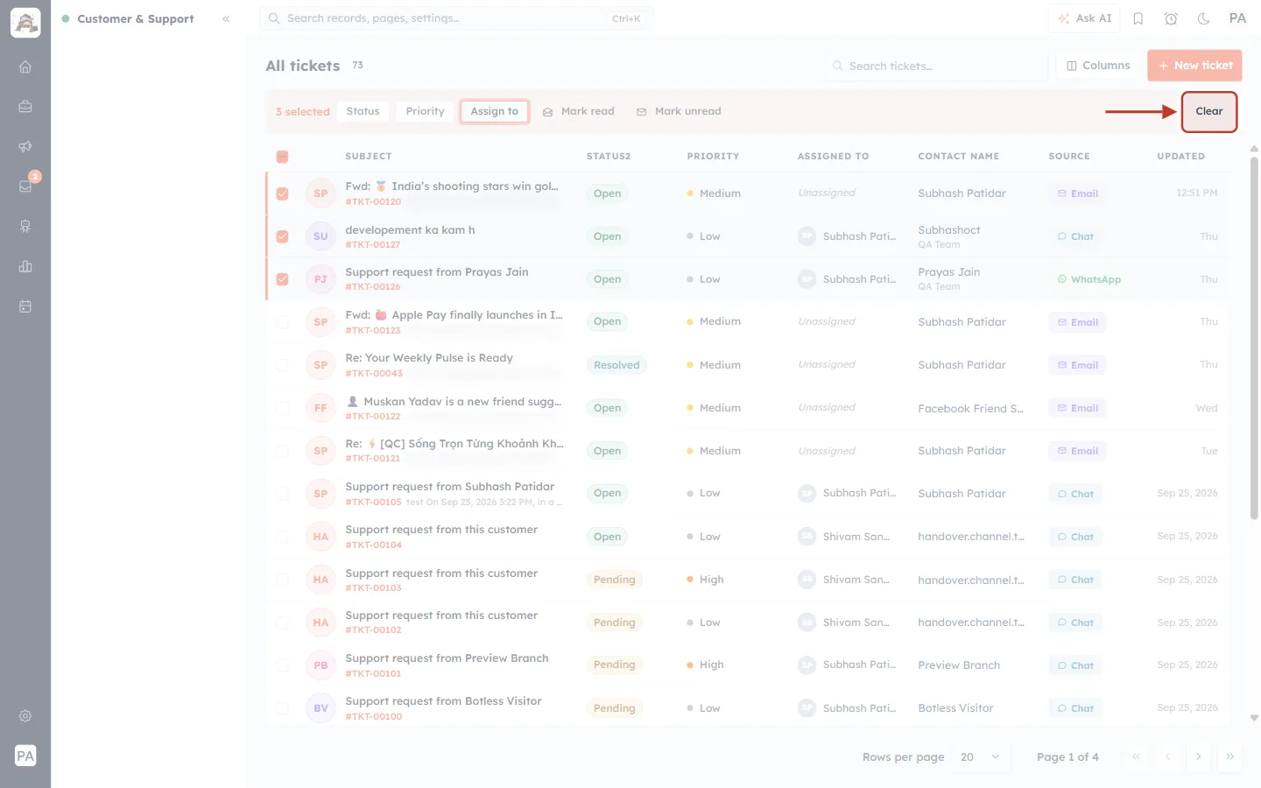Expand the rows per page selector
The width and height of the screenshot is (1261, 788).
(x=980, y=757)
